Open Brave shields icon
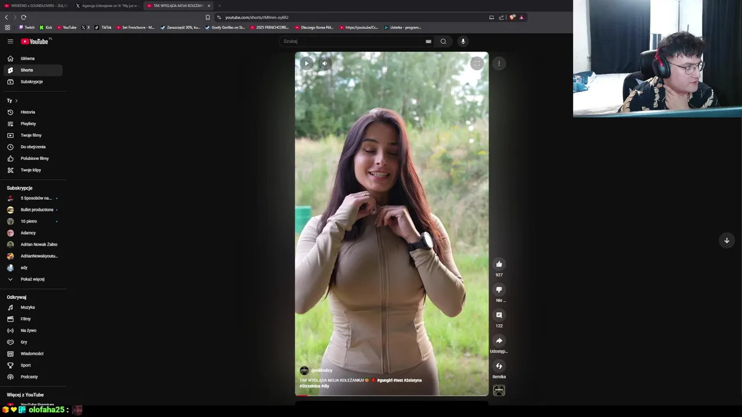Screen dimensions: 742x417 point(512,17)
